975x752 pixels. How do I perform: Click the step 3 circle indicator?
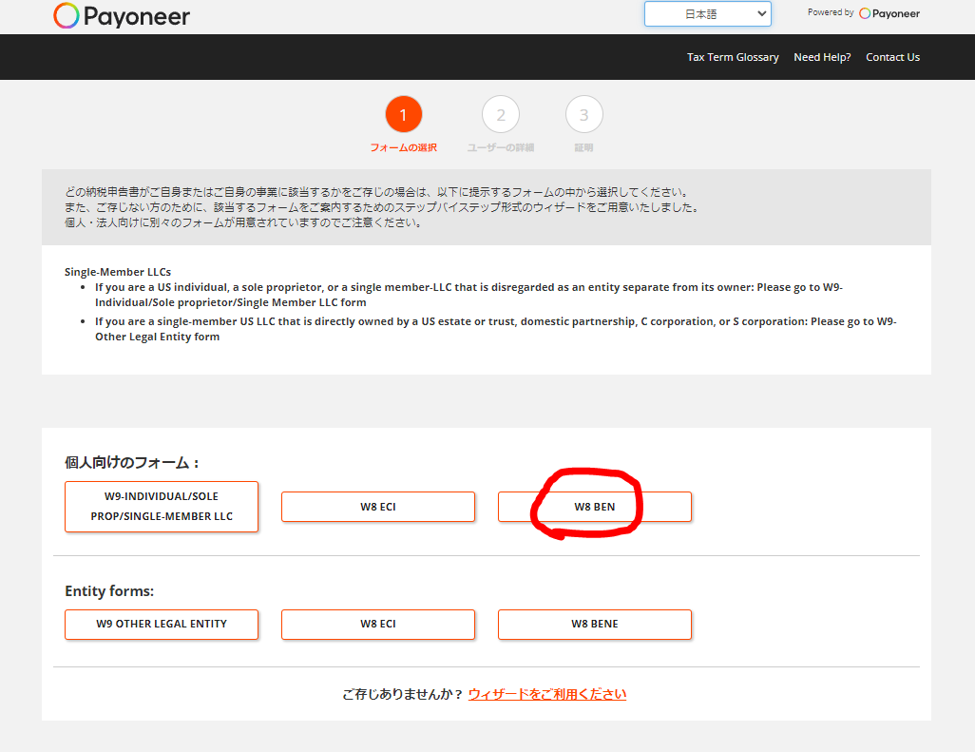click(x=583, y=115)
